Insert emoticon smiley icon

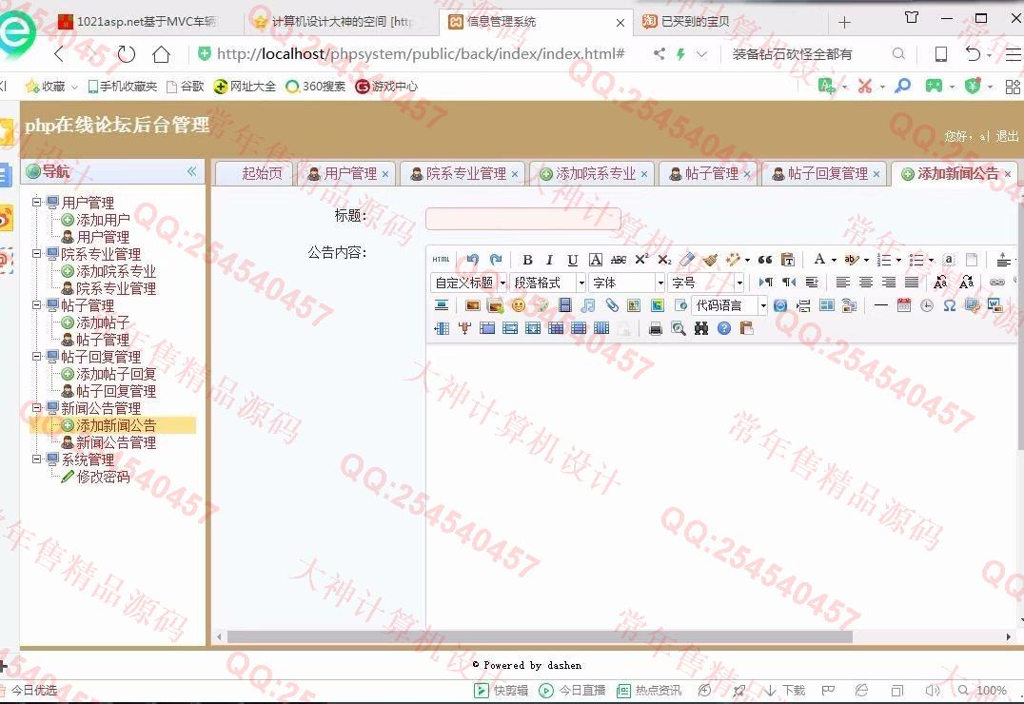519,305
